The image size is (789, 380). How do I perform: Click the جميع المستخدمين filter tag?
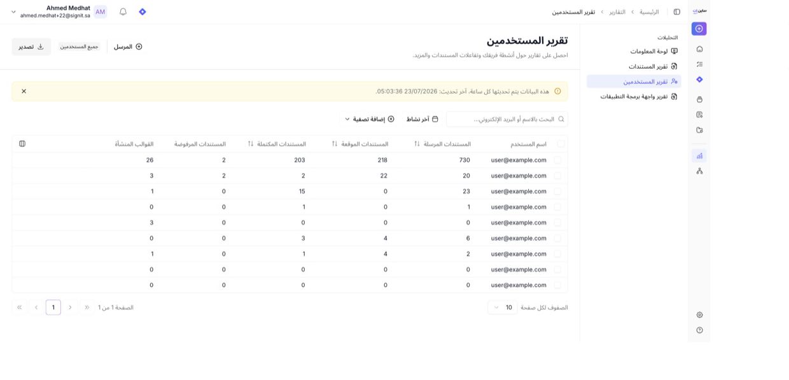80,46
